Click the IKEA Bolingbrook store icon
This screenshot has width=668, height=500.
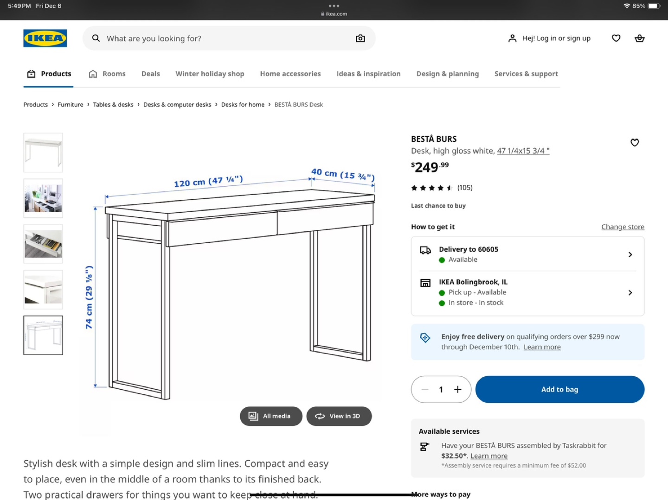(425, 283)
